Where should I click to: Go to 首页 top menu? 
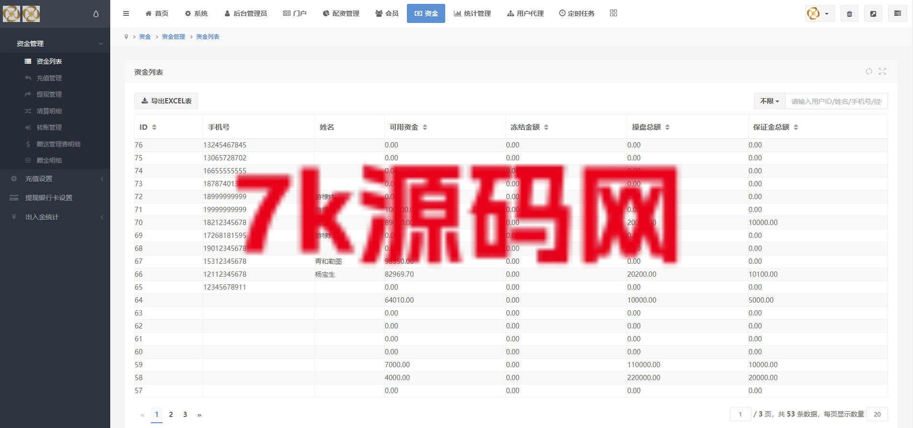[x=157, y=13]
